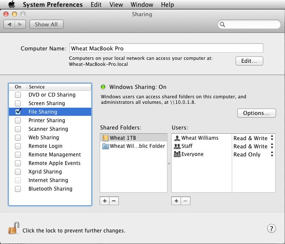Open the file sharing Options… button

[x=256, y=113]
